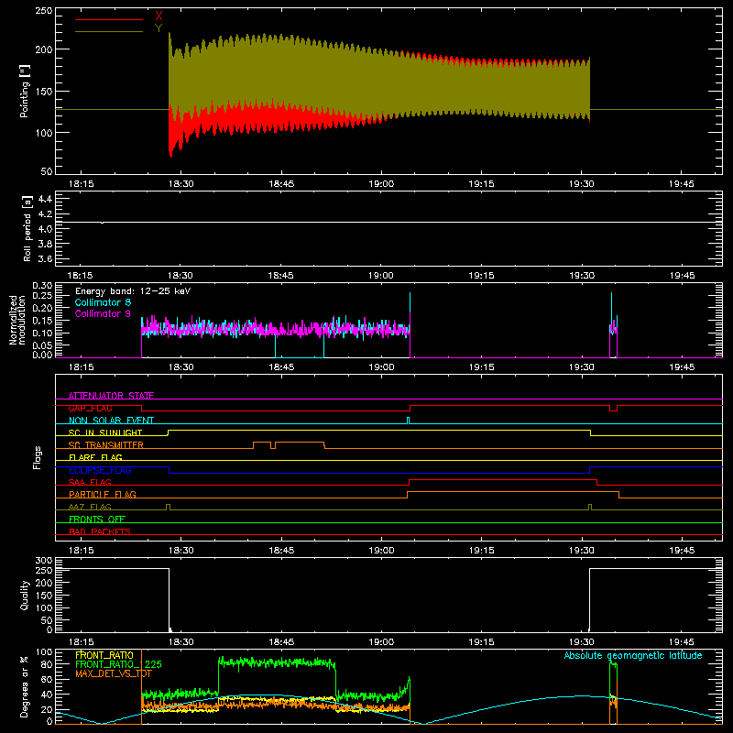
Task: Click the 18:45 tick under the modulation plot
Action: pyautogui.click(x=281, y=367)
